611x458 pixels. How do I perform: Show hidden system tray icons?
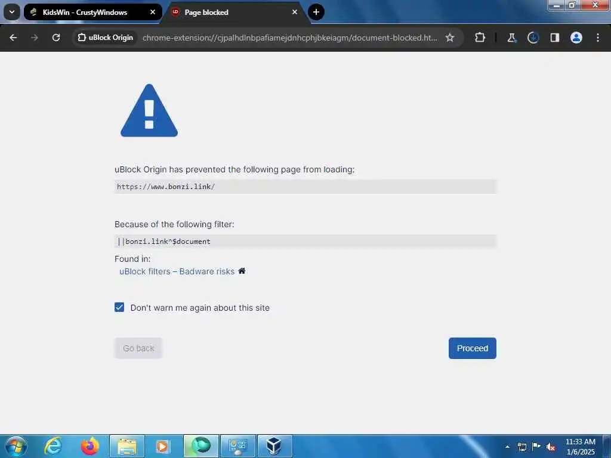point(507,447)
